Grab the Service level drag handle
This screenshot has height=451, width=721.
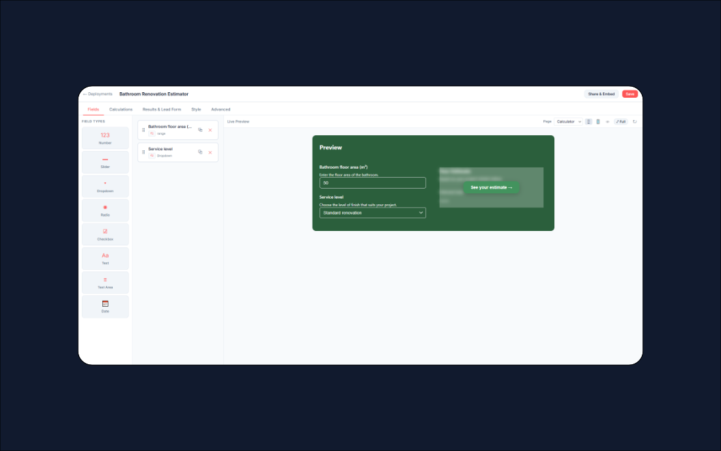143,152
